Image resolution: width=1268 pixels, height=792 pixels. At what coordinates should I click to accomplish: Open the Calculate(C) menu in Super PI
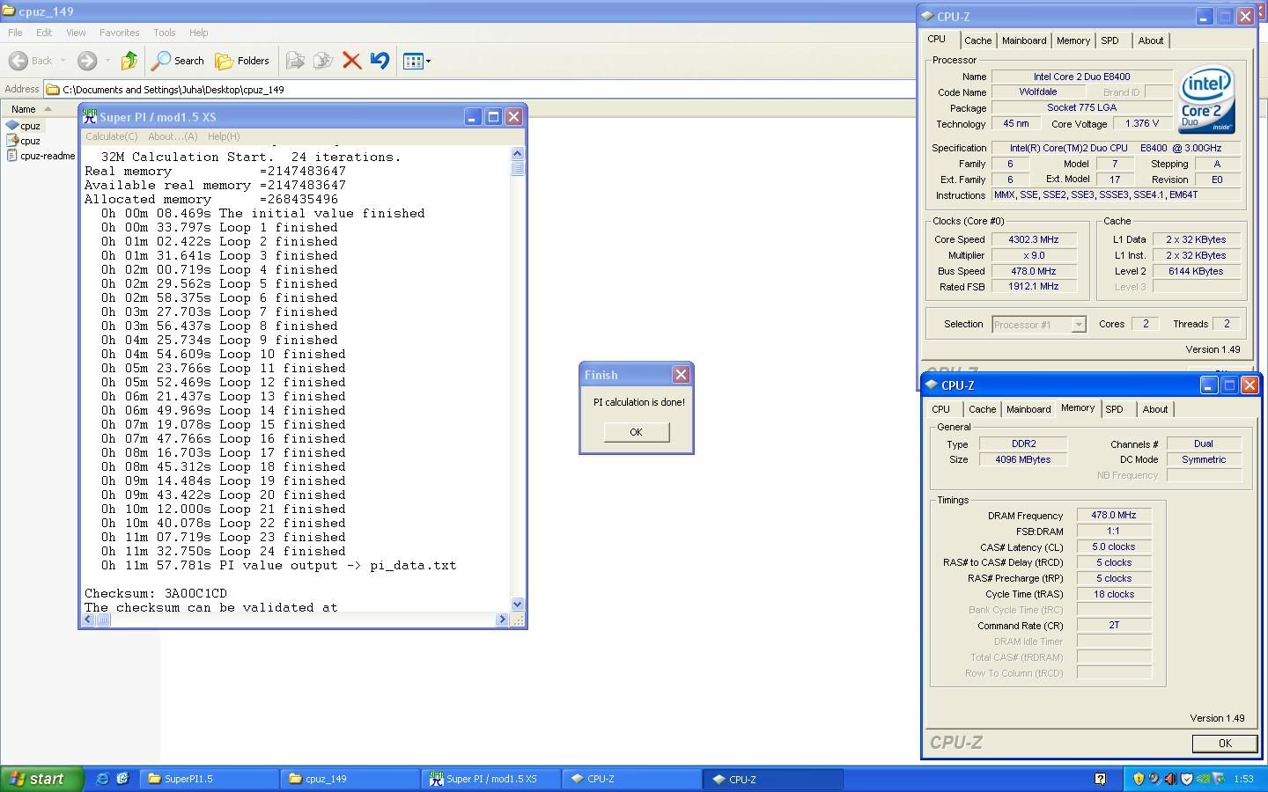[x=111, y=136]
